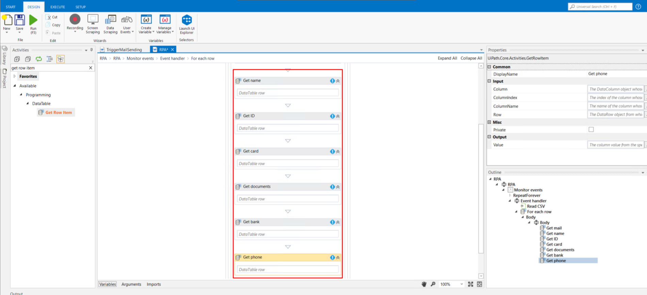Click Expand All in designer
The height and width of the screenshot is (295, 647).
coord(447,58)
